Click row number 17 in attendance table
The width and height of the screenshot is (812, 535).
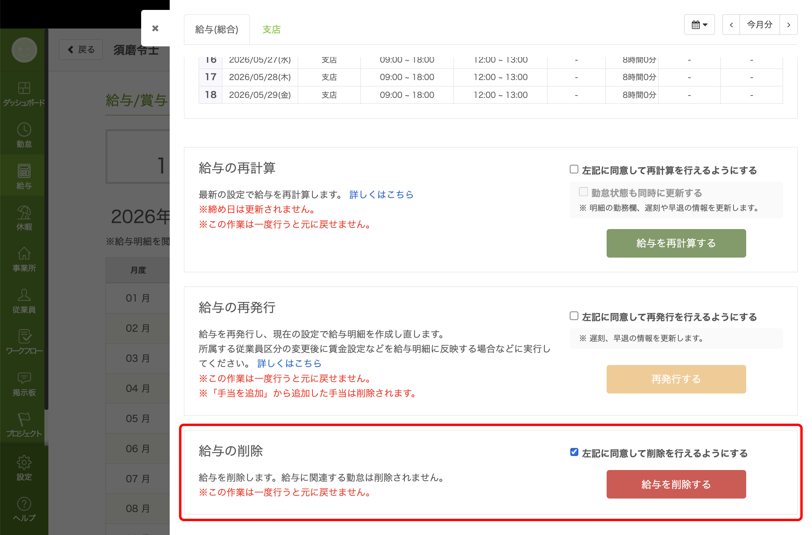(211, 77)
